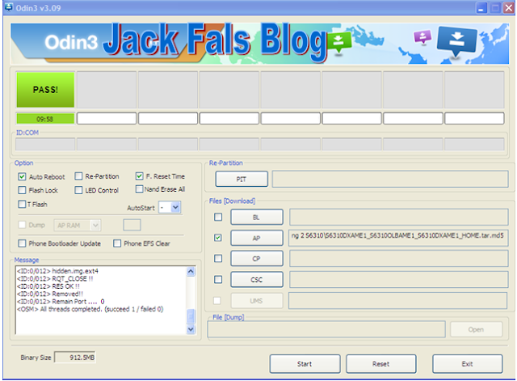This screenshot has height=381, width=517.
Task: Click the 'All threads completed' log line
Action: coord(90,309)
